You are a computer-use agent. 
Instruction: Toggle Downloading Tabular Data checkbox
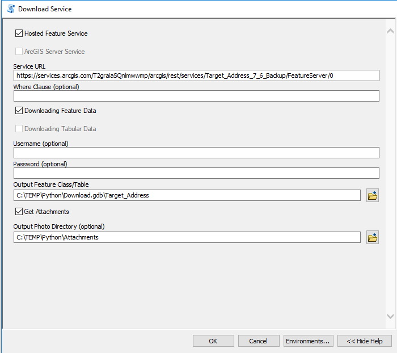point(19,129)
